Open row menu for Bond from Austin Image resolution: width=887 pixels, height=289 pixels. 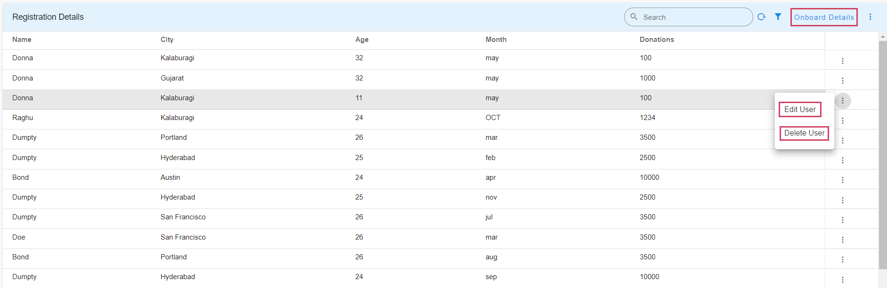click(x=842, y=180)
